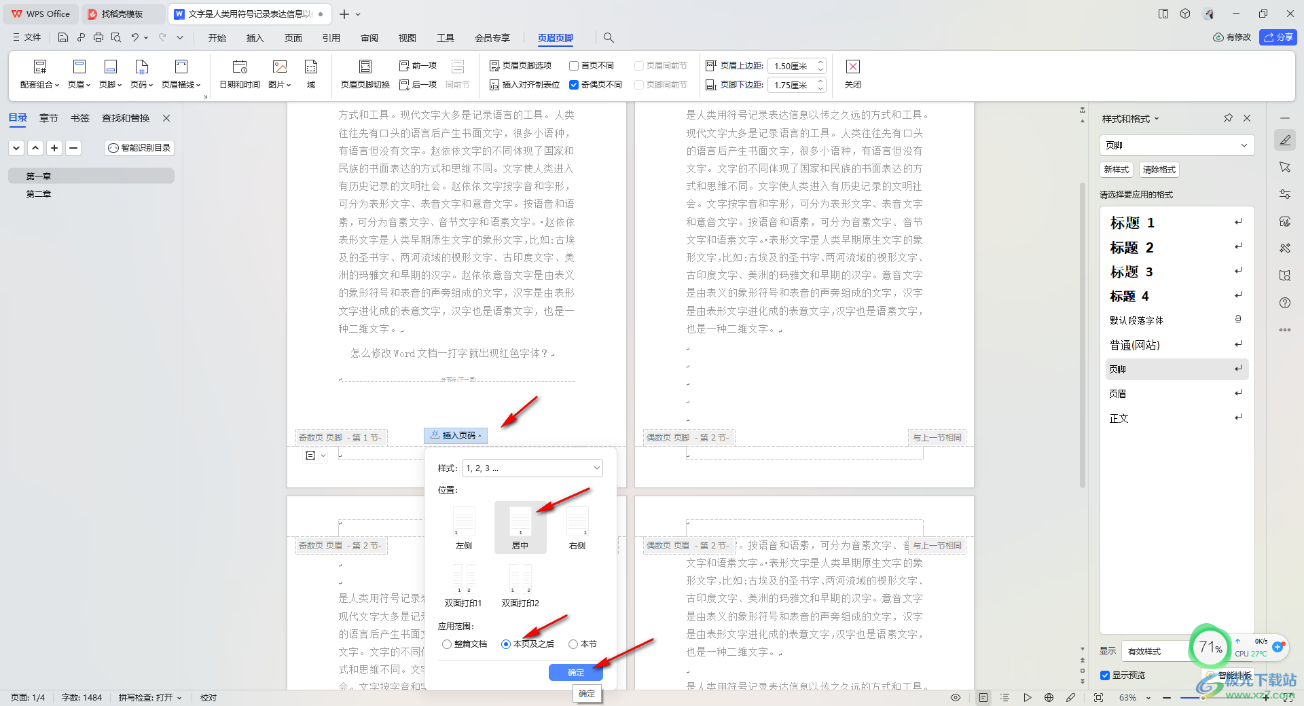
Task: Click the 页眉上边距 value field
Action: tap(791, 66)
